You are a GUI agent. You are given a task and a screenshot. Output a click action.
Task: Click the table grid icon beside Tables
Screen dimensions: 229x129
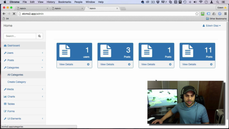pos(5,104)
